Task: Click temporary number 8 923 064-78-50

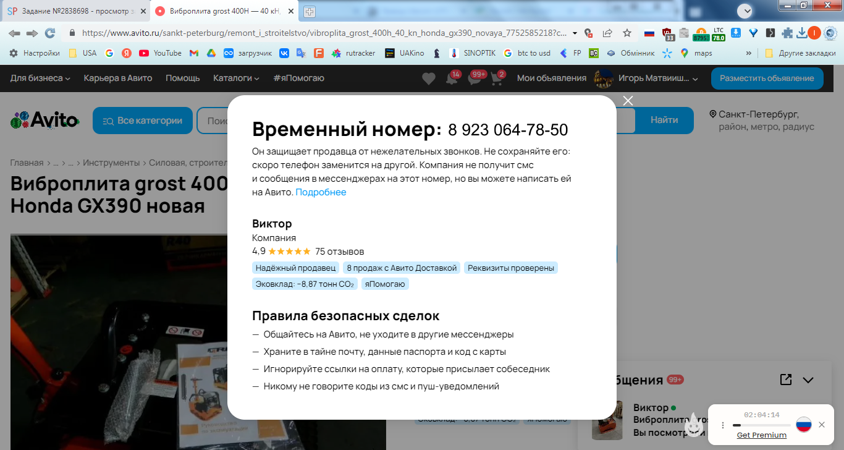Action: coord(508,130)
